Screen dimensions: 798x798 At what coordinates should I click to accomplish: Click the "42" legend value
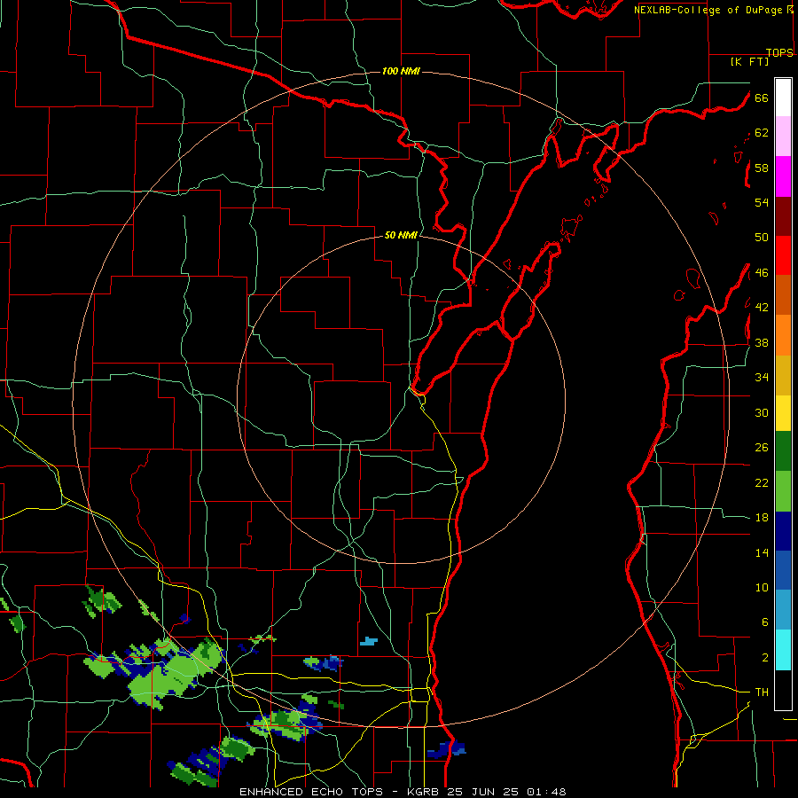click(762, 308)
